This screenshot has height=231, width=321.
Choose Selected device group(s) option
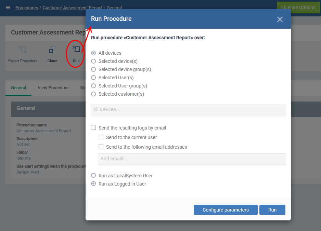[x=93, y=69]
